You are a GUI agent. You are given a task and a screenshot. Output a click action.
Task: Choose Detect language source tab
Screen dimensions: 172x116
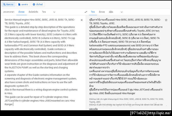[x=9, y=12]
